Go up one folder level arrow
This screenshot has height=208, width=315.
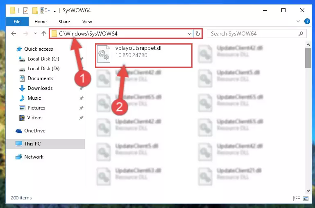[43, 34]
